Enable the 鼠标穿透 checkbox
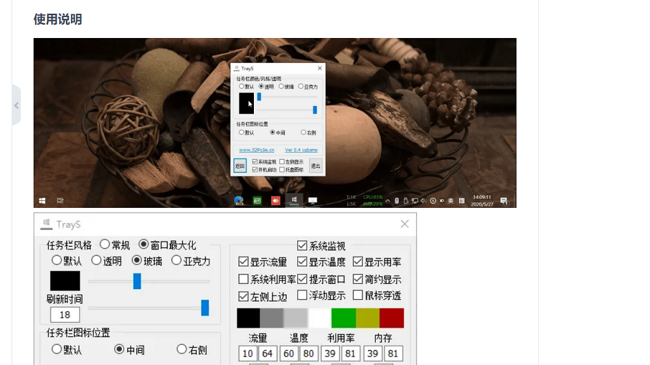 click(x=358, y=295)
